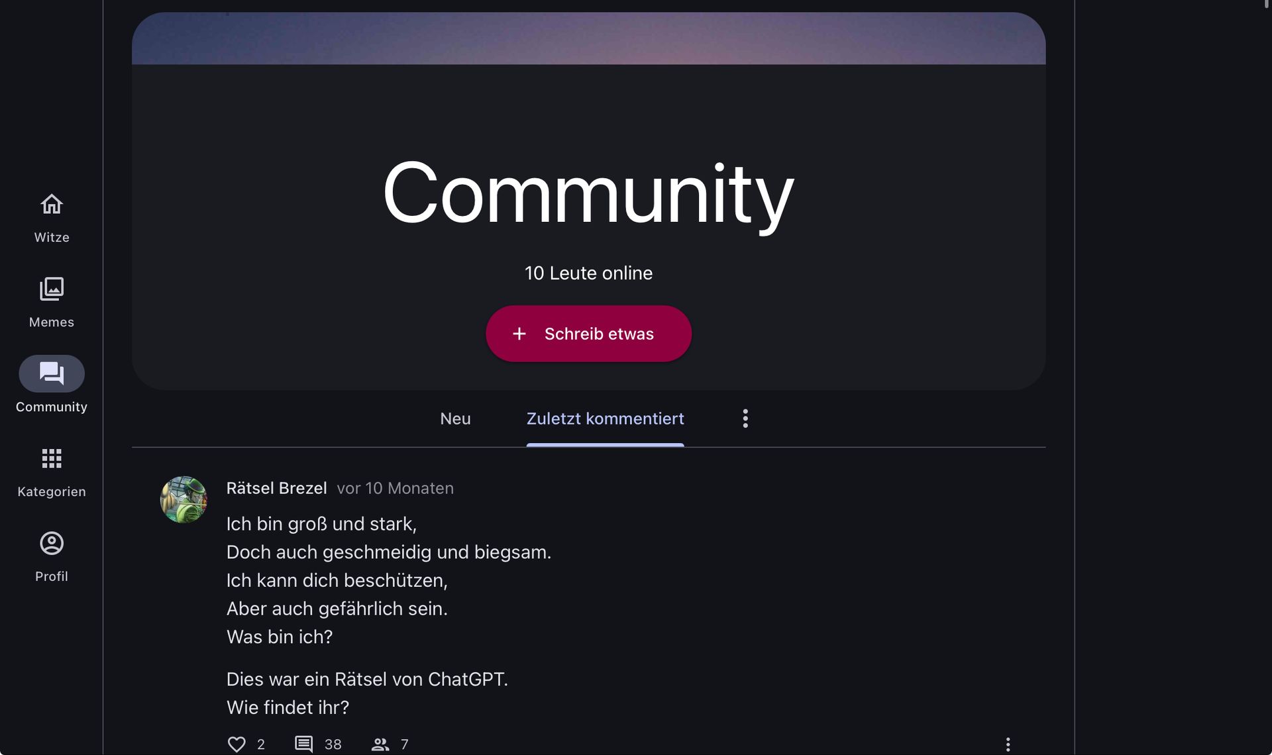Go to the Memes gallery icon
Image resolution: width=1272 pixels, height=755 pixels.
[x=52, y=289]
